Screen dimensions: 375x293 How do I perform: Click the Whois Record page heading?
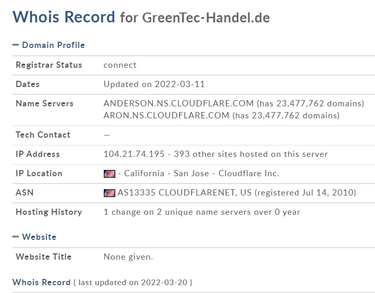click(x=64, y=17)
